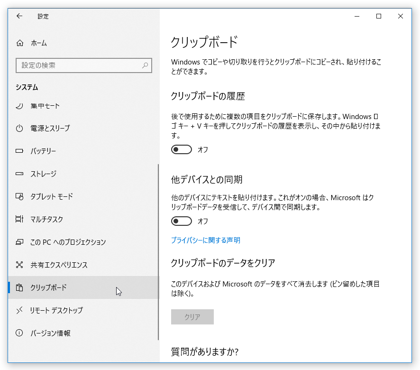The image size is (420, 370).
Task: Click the 電源とスリープ power icon
Action: coord(19,129)
